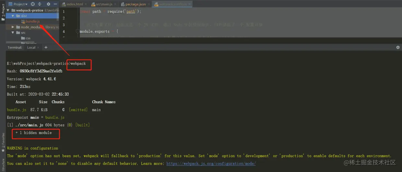Close the Local terminal session
This screenshot has height=172, width=402.
point(39,48)
